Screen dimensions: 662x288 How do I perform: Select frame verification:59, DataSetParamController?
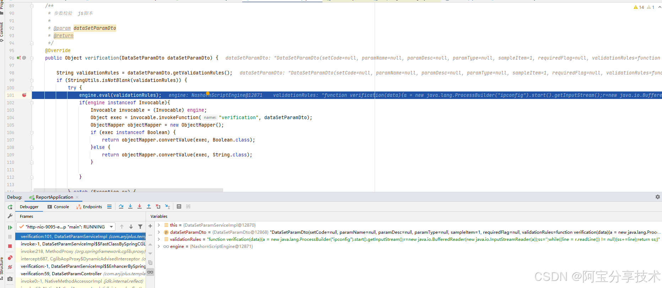click(x=81, y=274)
